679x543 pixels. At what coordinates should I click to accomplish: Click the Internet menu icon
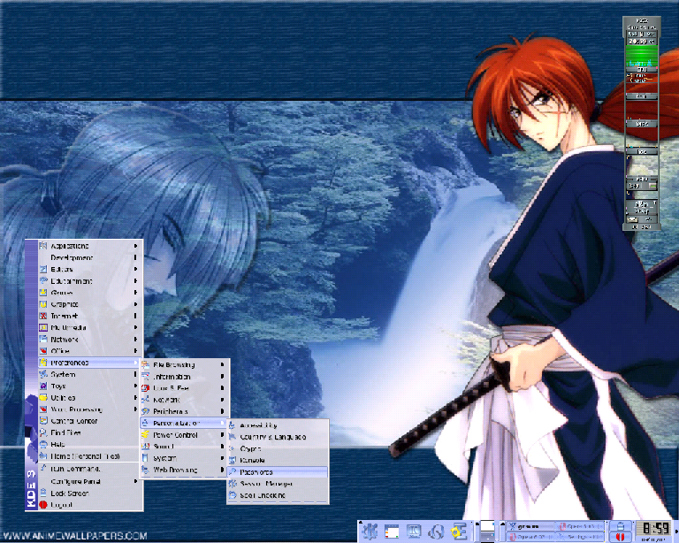click(43, 316)
